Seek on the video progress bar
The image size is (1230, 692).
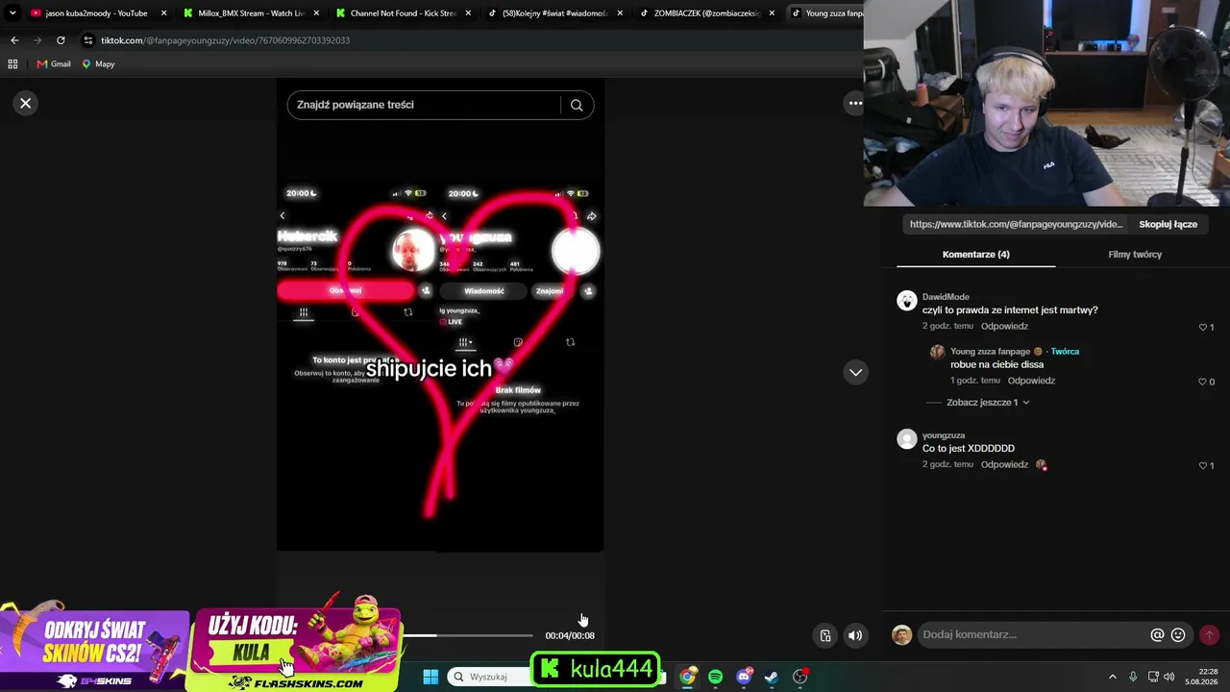click(x=468, y=635)
